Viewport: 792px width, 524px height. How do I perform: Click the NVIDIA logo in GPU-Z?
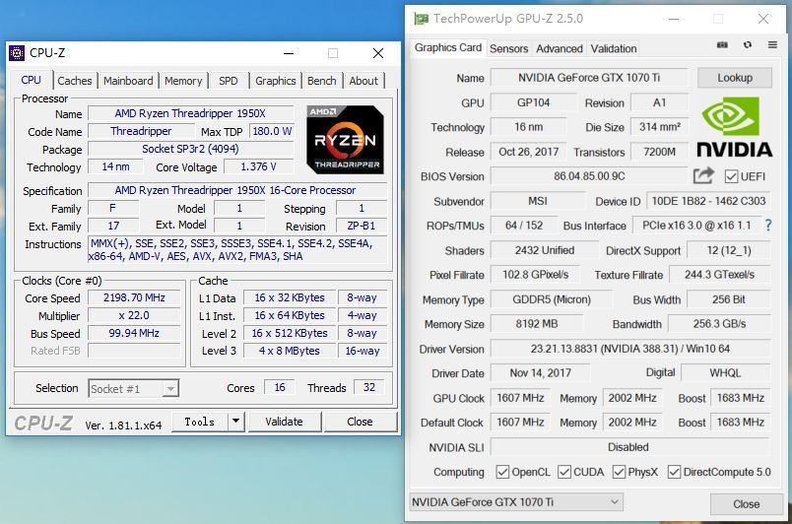(735, 127)
